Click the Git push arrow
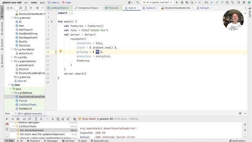 (222, 2)
